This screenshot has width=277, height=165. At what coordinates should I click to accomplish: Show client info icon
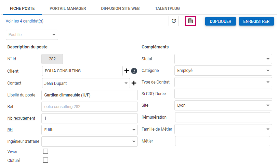pos(134,71)
